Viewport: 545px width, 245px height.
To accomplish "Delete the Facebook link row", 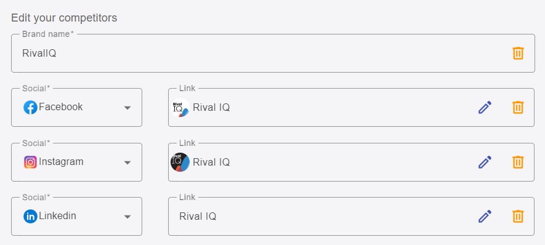I will click(518, 107).
